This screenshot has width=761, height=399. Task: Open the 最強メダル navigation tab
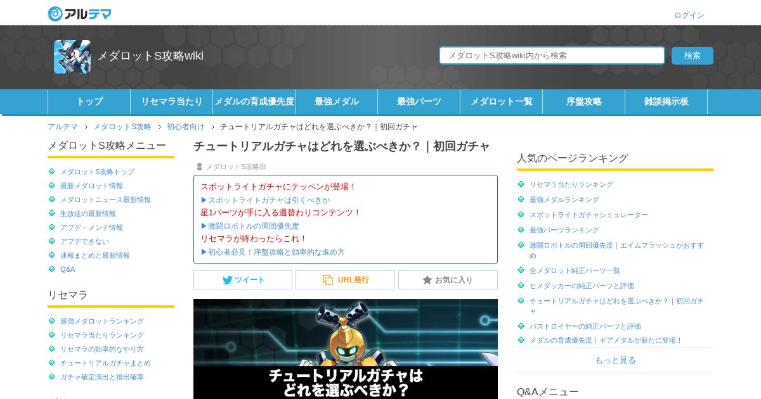[337, 101]
